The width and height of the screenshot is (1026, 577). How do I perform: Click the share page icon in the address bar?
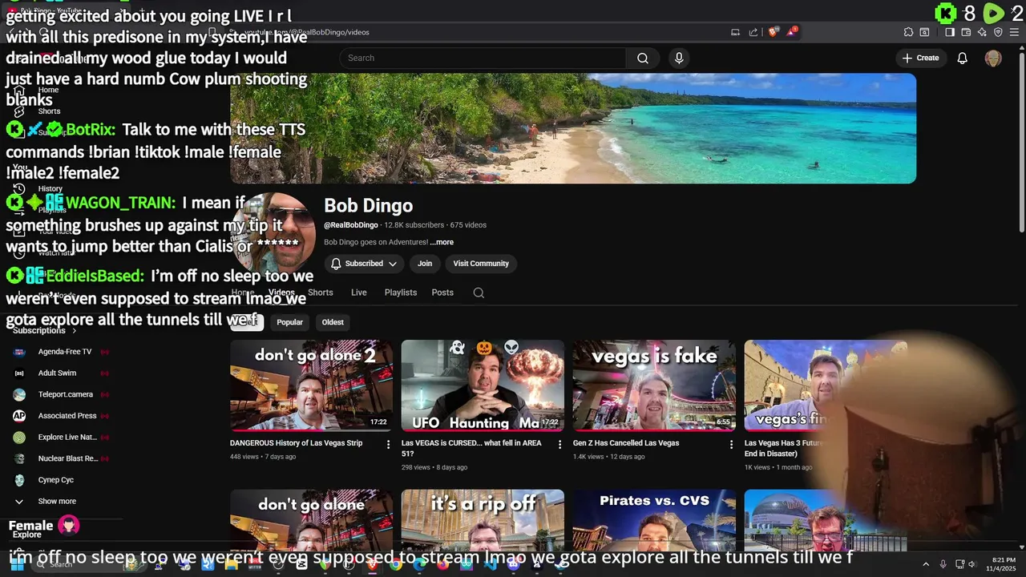pyautogui.click(x=753, y=32)
